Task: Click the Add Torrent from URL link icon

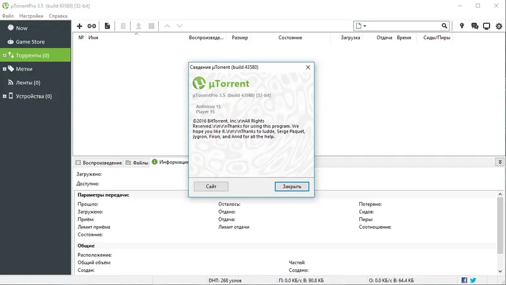Action: [92, 26]
